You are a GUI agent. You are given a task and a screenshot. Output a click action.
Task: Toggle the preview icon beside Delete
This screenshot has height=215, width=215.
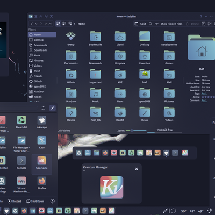tap(204, 24)
